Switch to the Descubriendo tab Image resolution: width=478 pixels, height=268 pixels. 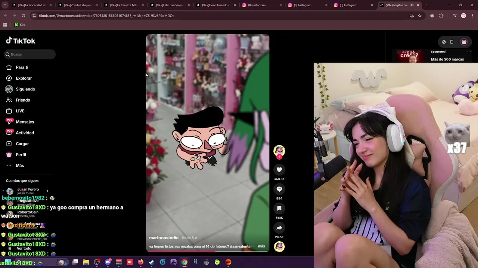pos(215,5)
